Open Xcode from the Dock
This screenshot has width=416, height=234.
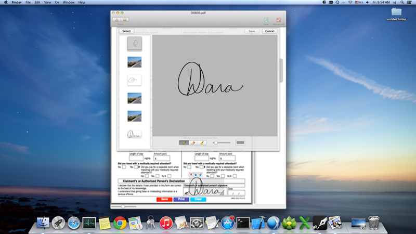pos(258,223)
